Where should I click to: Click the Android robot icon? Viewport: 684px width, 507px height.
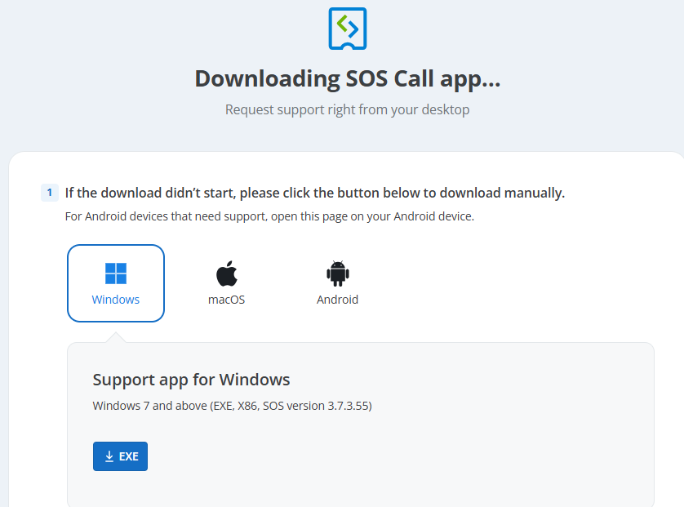coord(338,274)
